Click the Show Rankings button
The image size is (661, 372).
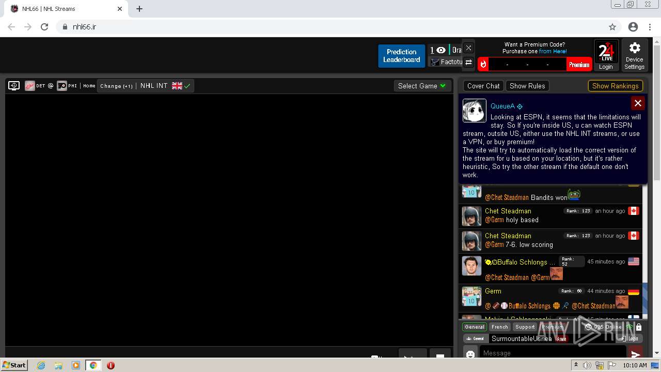615,86
